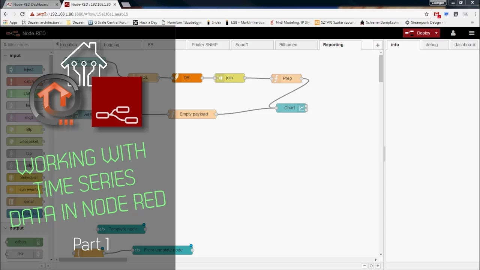The width and height of the screenshot is (480, 270).
Task: Open the info sidebar tab
Action: coord(403,45)
